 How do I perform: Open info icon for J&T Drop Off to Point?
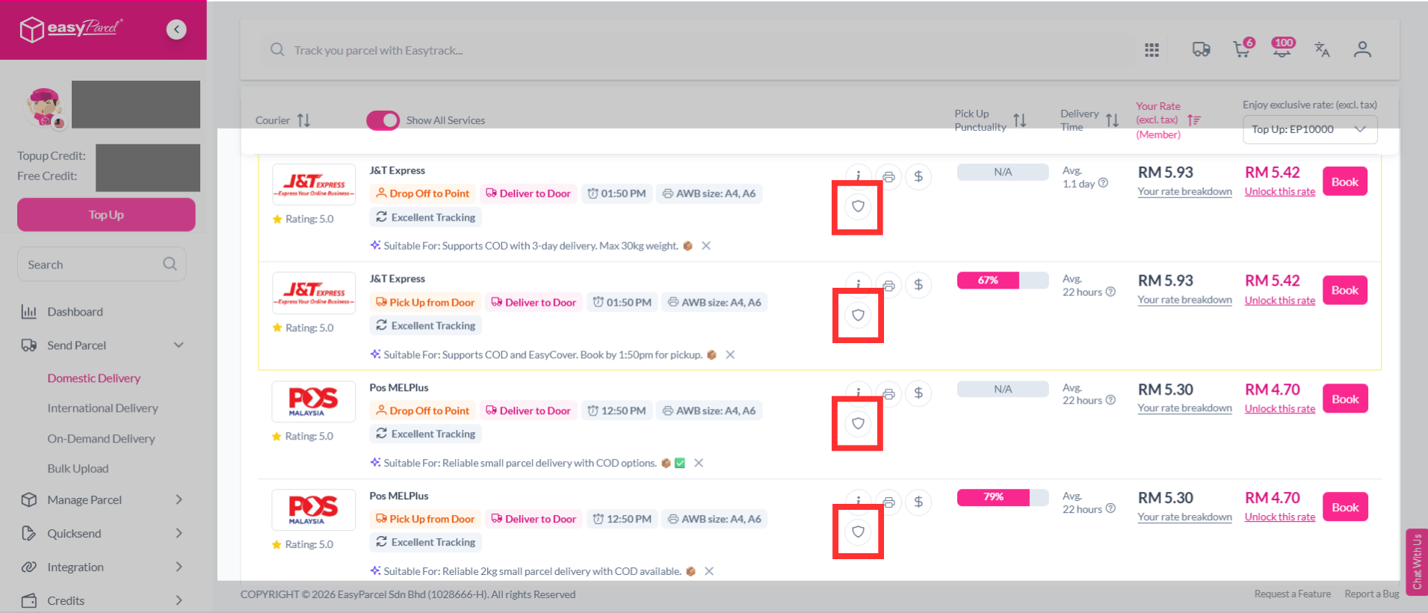(x=859, y=175)
